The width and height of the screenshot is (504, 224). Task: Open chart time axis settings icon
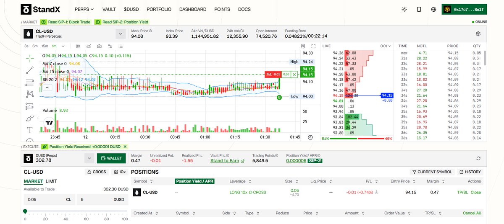[310, 137]
